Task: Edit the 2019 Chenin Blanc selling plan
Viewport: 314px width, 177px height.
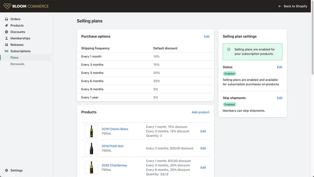Action: [x=203, y=131]
